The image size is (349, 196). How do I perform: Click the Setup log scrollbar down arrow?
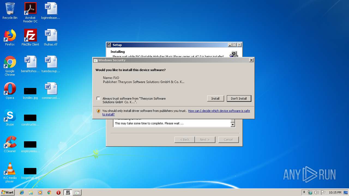pos(233,125)
